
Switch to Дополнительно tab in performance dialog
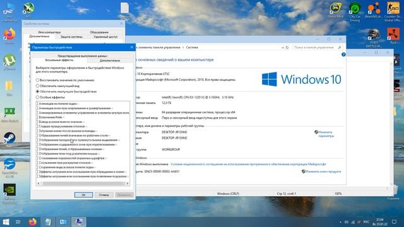(x=110, y=61)
